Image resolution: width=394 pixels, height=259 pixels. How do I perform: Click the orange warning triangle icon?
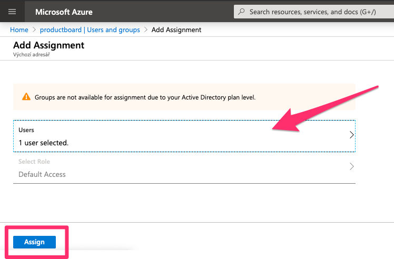(x=26, y=97)
